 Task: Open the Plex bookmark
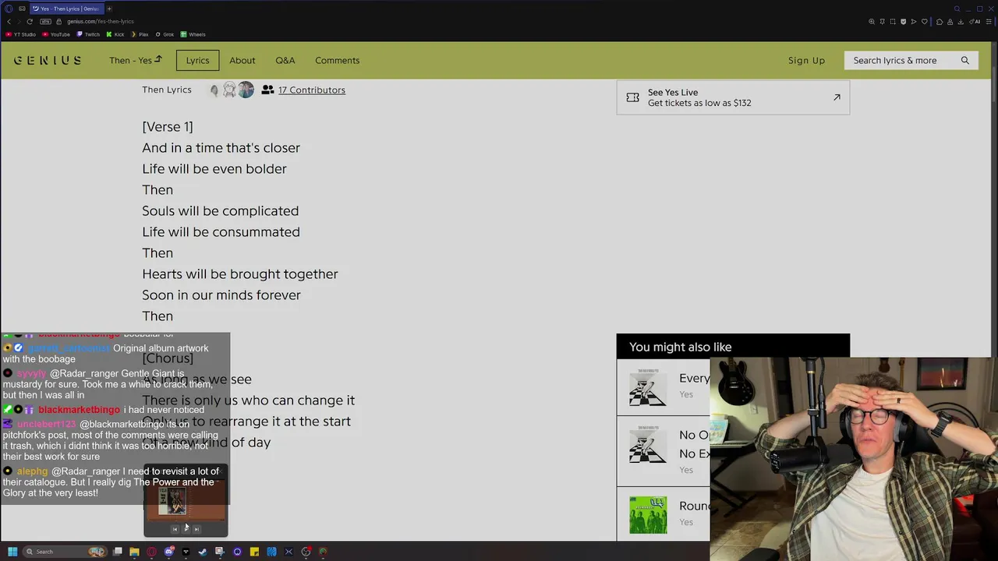point(139,34)
